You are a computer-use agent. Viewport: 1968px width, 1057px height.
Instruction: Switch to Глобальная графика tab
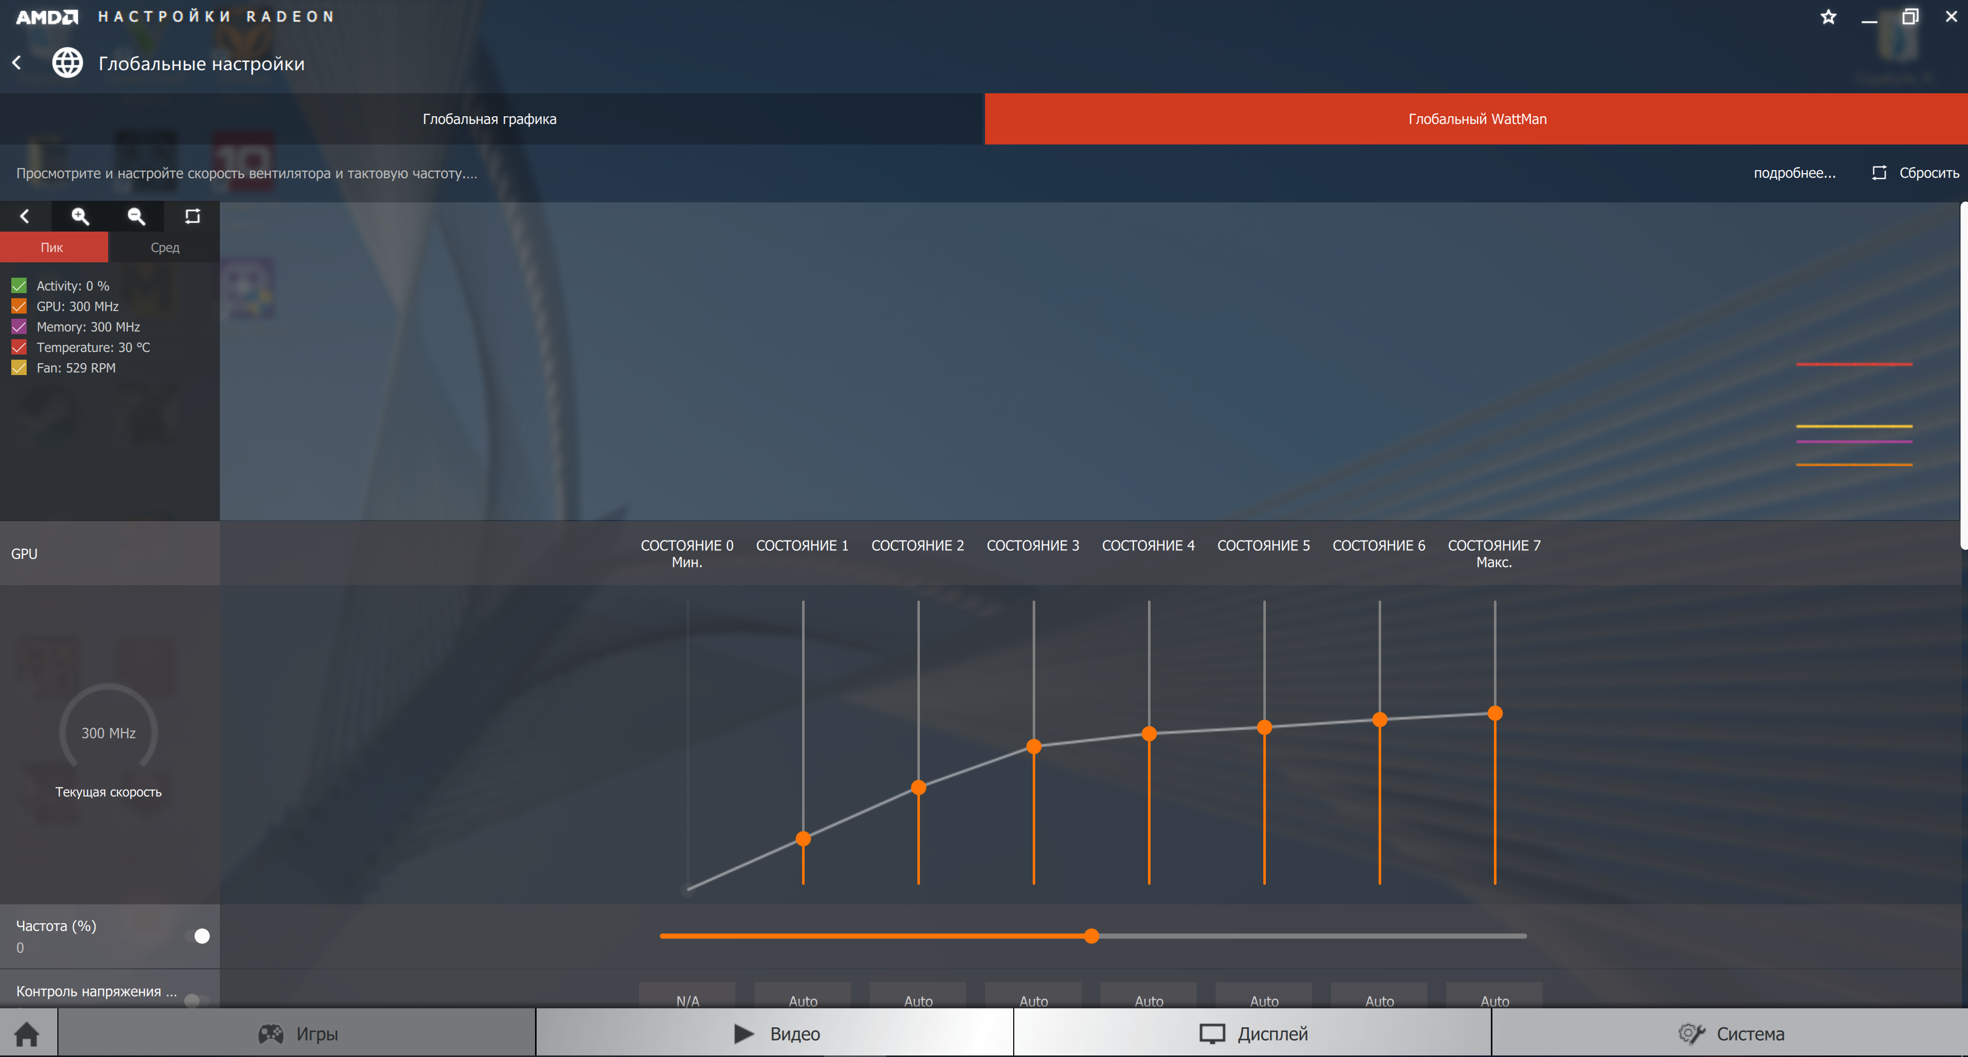click(x=490, y=119)
